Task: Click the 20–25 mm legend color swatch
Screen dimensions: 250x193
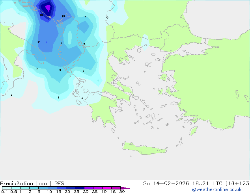Action: tap(71, 188)
